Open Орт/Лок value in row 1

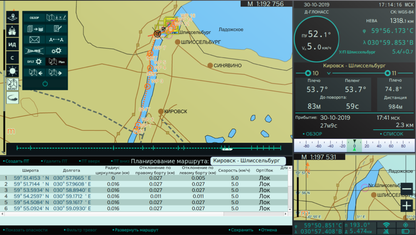point(265,178)
